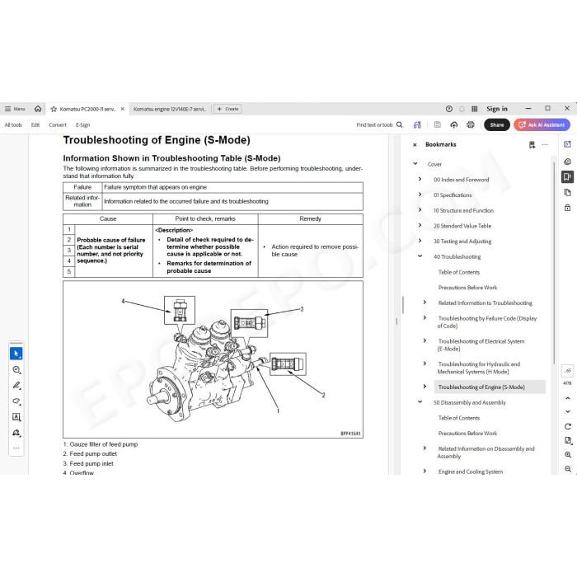The image size is (577, 577).
Task: Click the Save file icon
Action: [437, 125]
